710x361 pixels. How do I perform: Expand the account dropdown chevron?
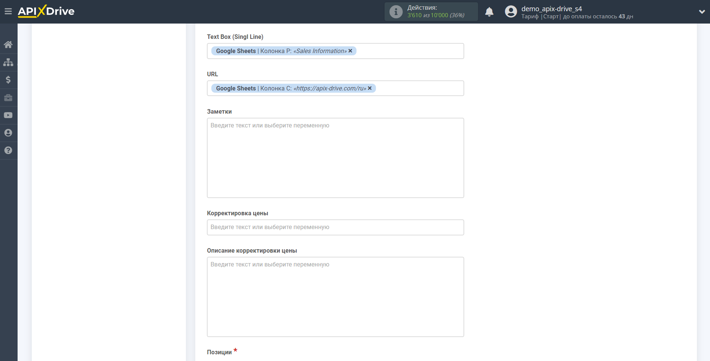[x=702, y=12]
